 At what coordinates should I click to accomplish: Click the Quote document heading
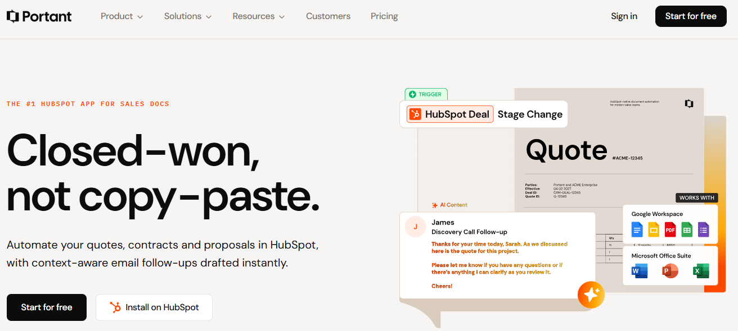[x=566, y=150]
